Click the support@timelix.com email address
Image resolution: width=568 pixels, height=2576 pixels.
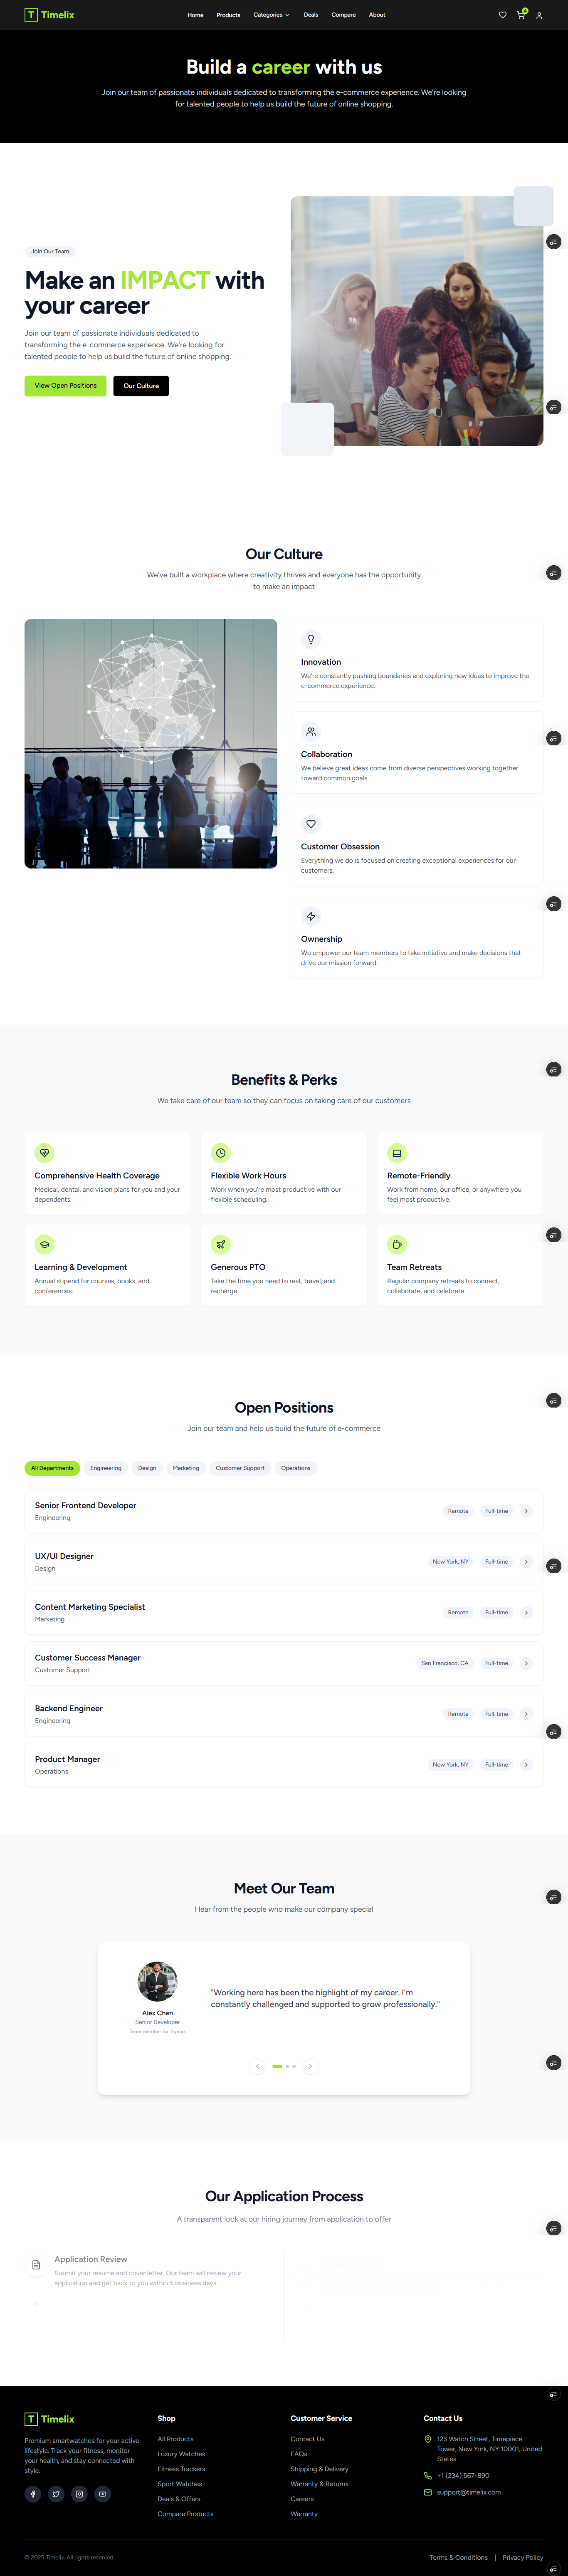(469, 2492)
